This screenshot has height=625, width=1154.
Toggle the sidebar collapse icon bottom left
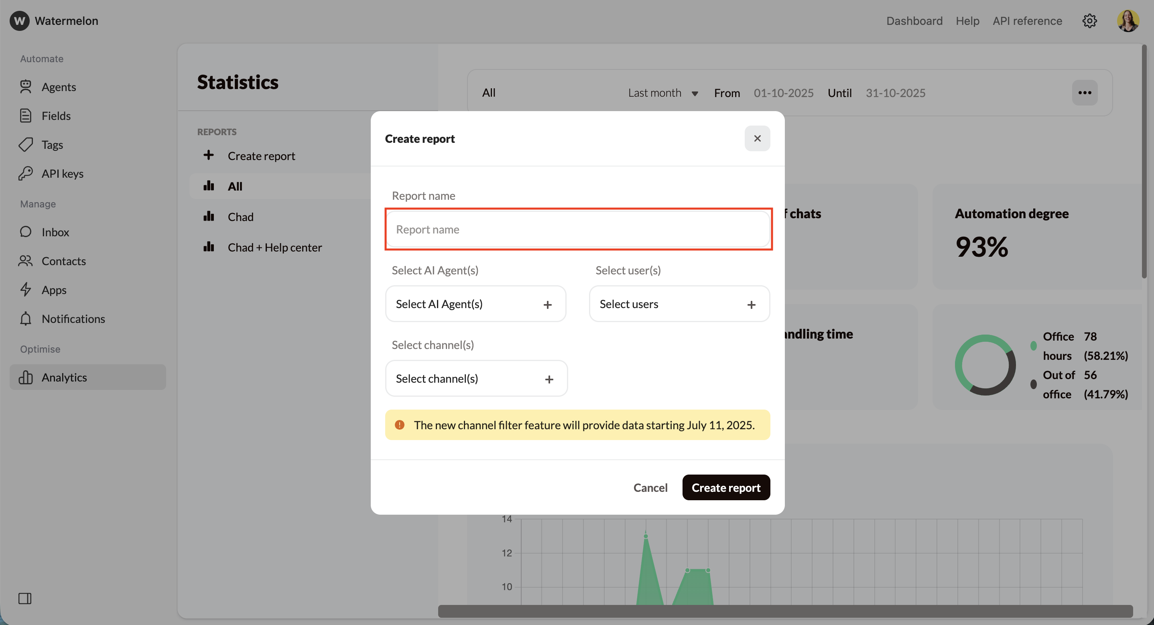tap(25, 598)
